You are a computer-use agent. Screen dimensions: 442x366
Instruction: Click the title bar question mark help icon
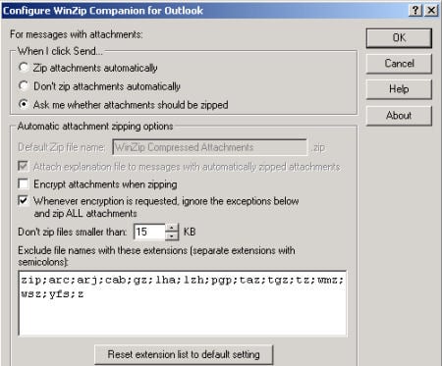415,11
